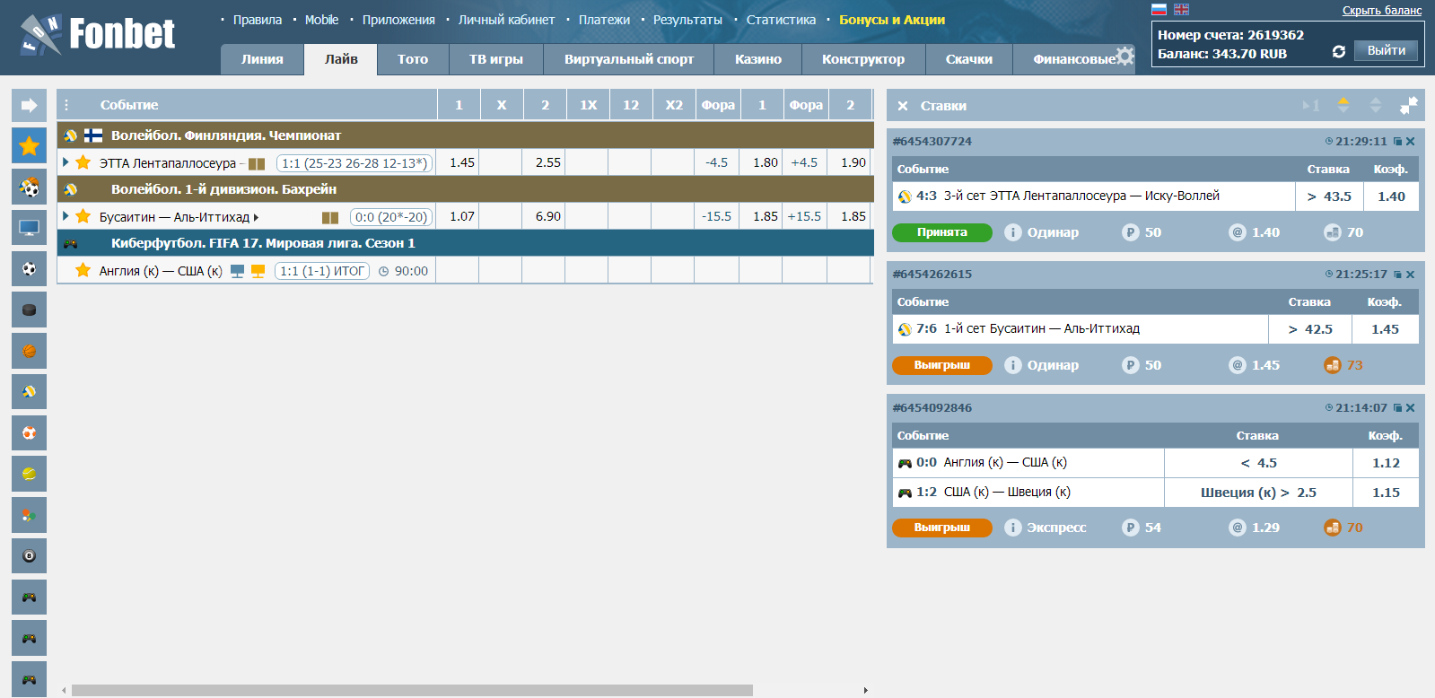Screen dimensions: 1435x698
Task: Open favorites with the sidebar star icon
Action: tap(29, 145)
